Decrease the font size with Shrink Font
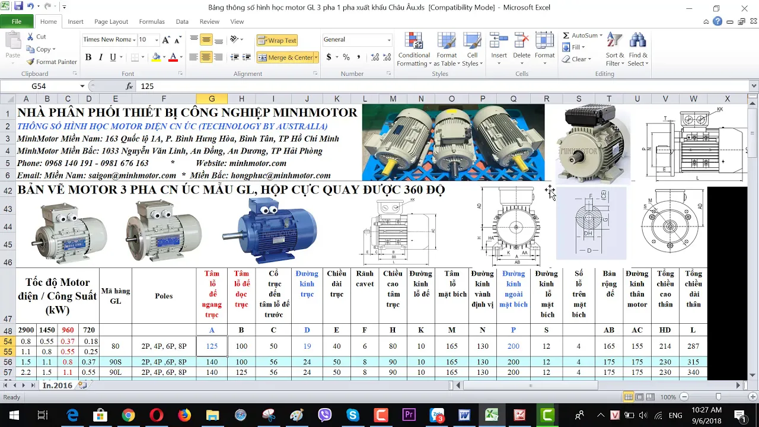This screenshot has height=427, width=759. coord(178,40)
